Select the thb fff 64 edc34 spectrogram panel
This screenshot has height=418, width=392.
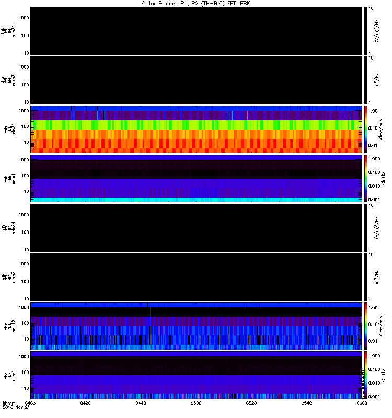click(196, 31)
